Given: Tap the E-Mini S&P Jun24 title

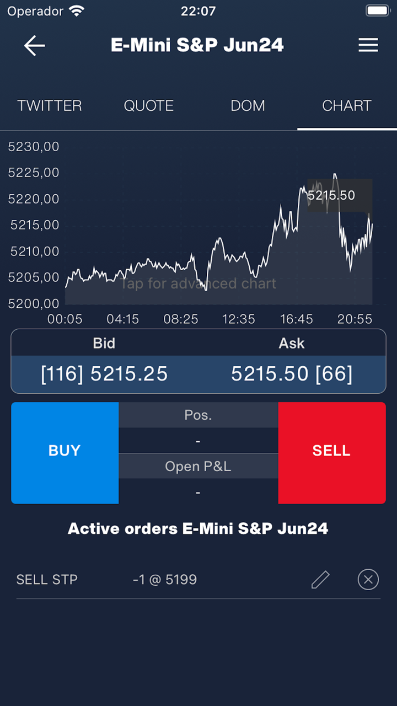Looking at the screenshot, I should click(197, 45).
